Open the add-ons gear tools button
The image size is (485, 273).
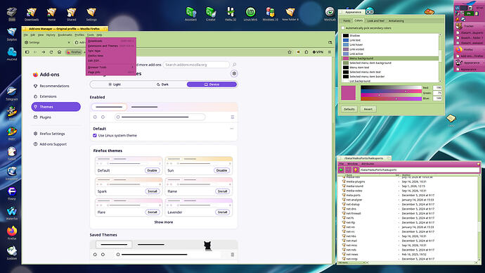coord(234,74)
